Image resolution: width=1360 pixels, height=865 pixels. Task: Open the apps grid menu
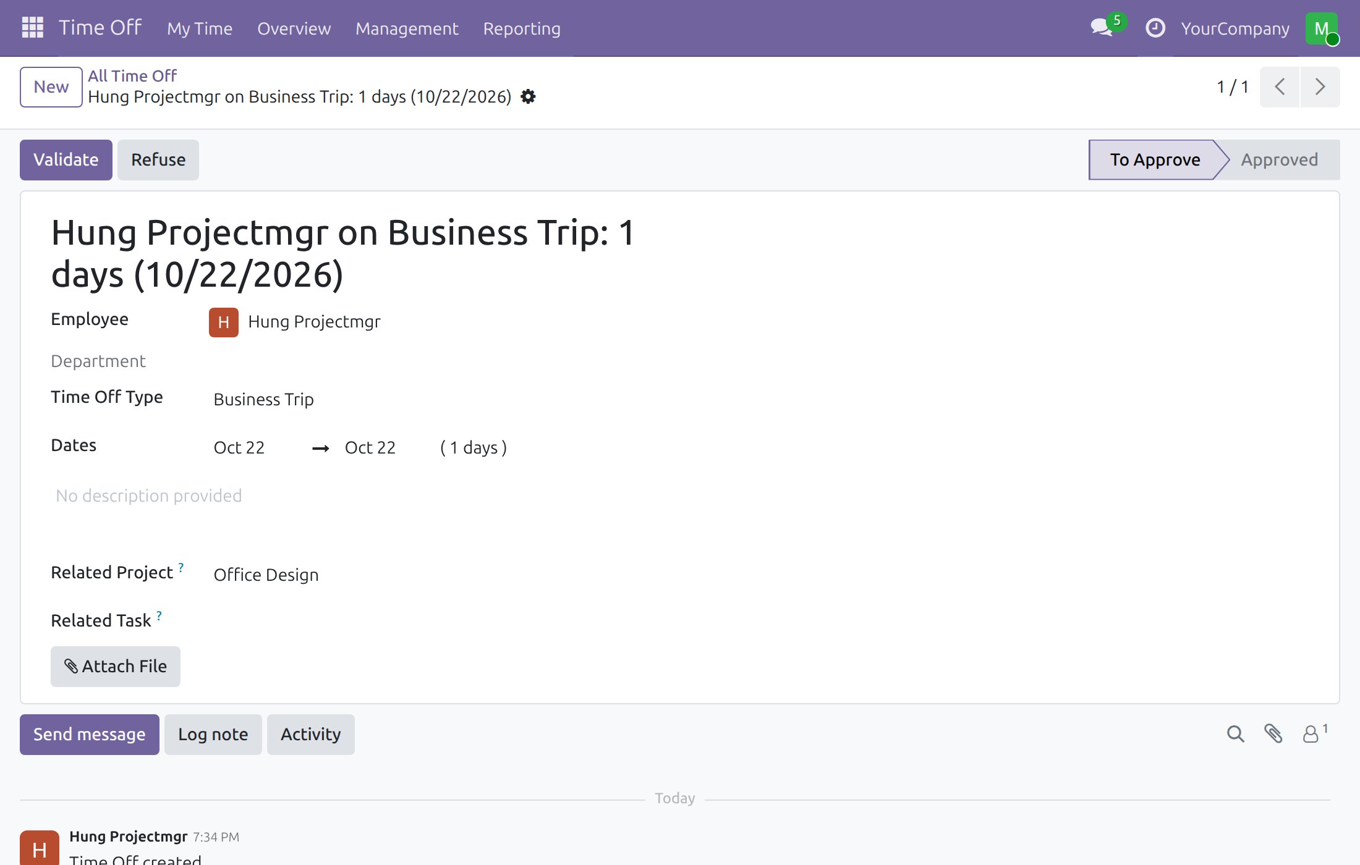[32, 28]
